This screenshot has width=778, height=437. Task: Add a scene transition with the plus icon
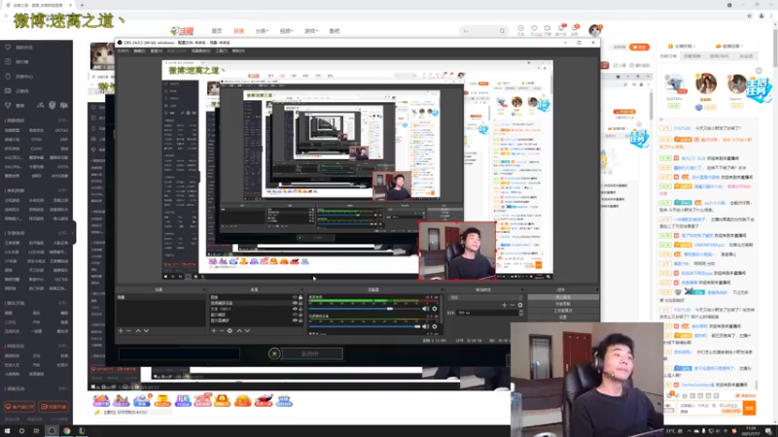504,305
